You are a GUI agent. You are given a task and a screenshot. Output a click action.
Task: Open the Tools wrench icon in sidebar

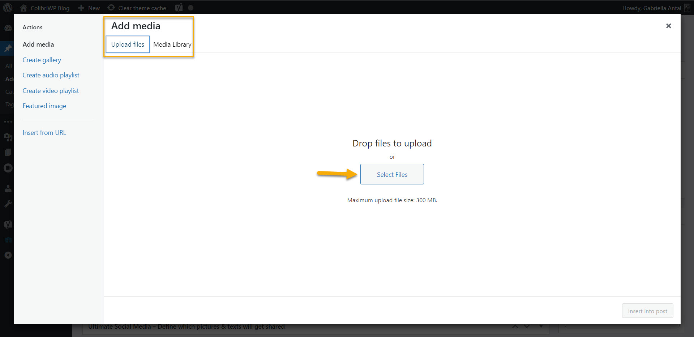click(x=8, y=204)
